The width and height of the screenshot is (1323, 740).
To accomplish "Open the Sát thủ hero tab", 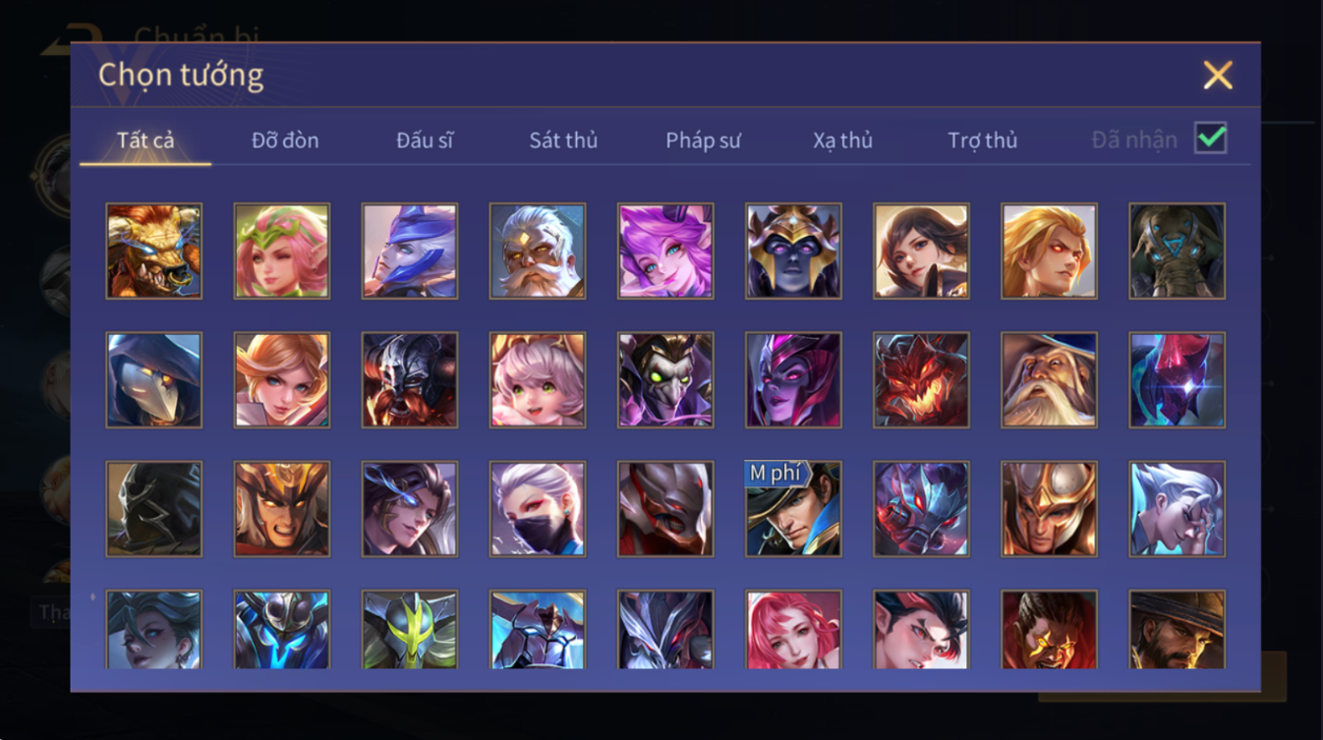I will point(563,141).
